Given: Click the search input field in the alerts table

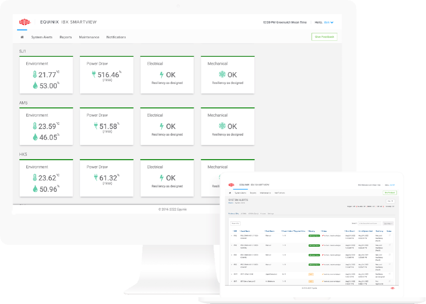Looking at the screenshot, I should [x=370, y=223].
